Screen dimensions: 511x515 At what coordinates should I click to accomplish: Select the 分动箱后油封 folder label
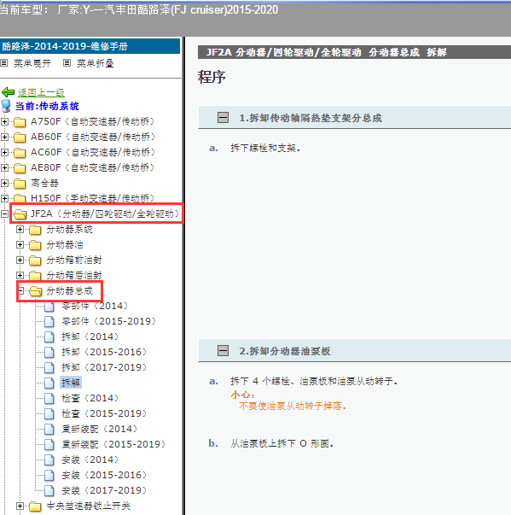pyautogui.click(x=74, y=275)
